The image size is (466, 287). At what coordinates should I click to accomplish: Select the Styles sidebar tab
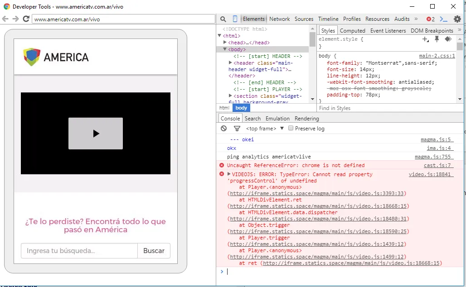tap(328, 31)
